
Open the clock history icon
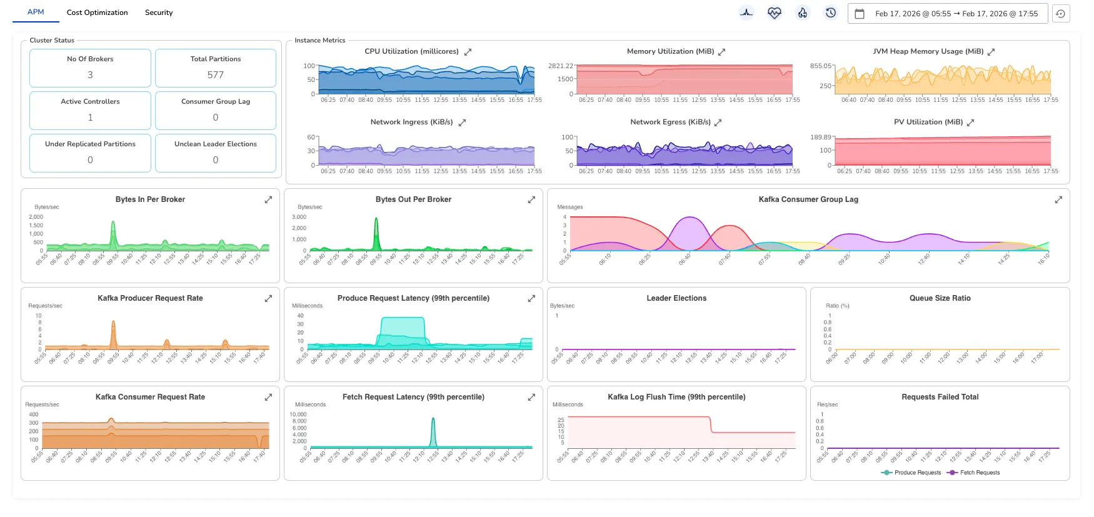coord(831,13)
